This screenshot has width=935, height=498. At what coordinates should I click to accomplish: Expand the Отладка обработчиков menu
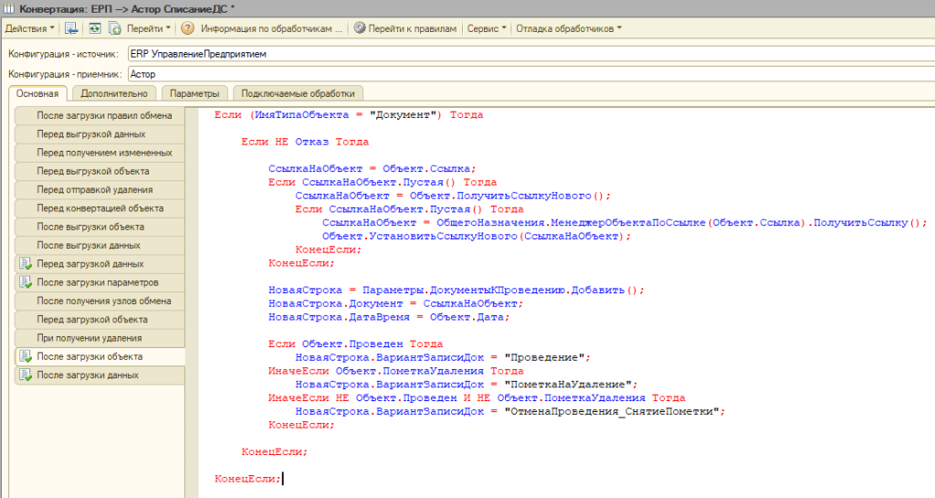tap(568, 28)
